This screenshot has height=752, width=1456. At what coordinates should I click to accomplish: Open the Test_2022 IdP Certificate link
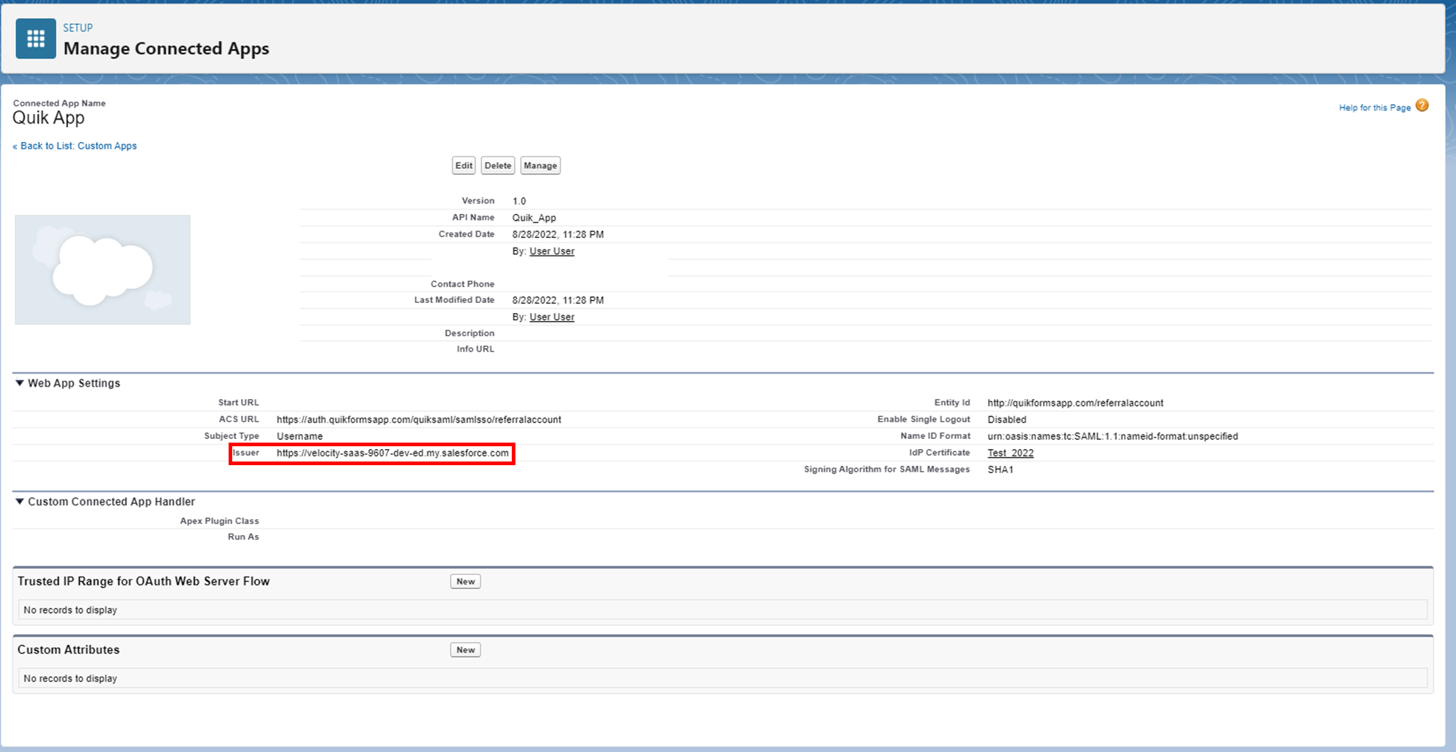(1010, 453)
